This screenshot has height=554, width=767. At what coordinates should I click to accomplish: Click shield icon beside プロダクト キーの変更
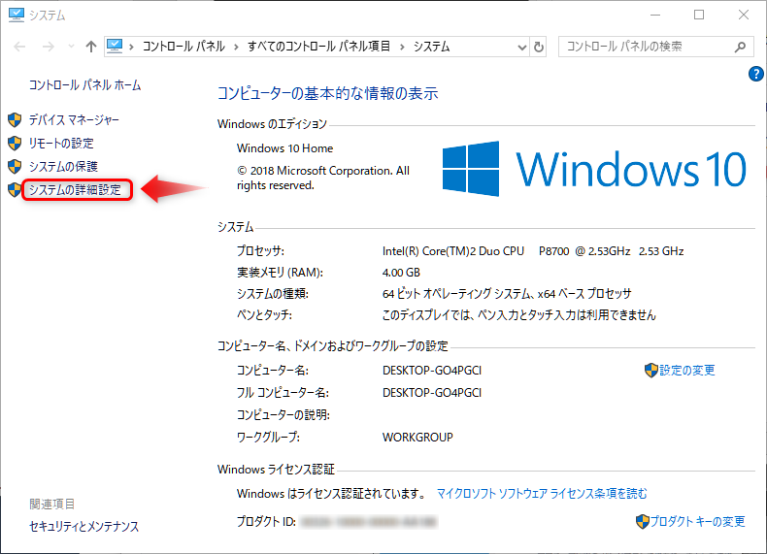click(x=643, y=521)
